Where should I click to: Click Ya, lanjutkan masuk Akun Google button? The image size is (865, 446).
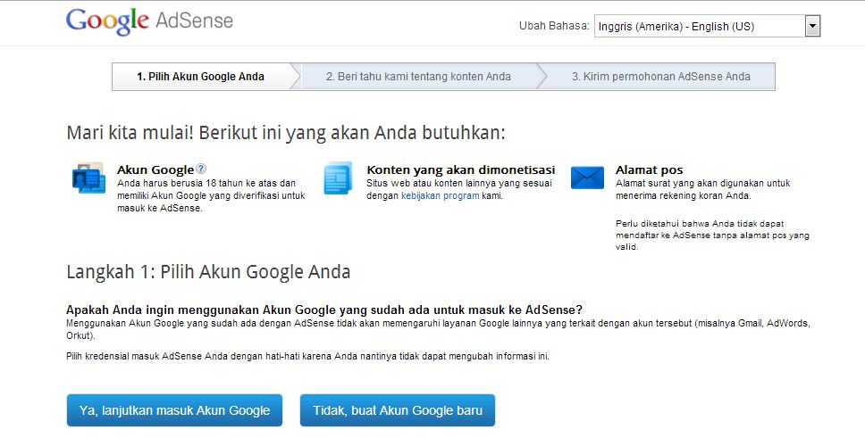tap(174, 410)
